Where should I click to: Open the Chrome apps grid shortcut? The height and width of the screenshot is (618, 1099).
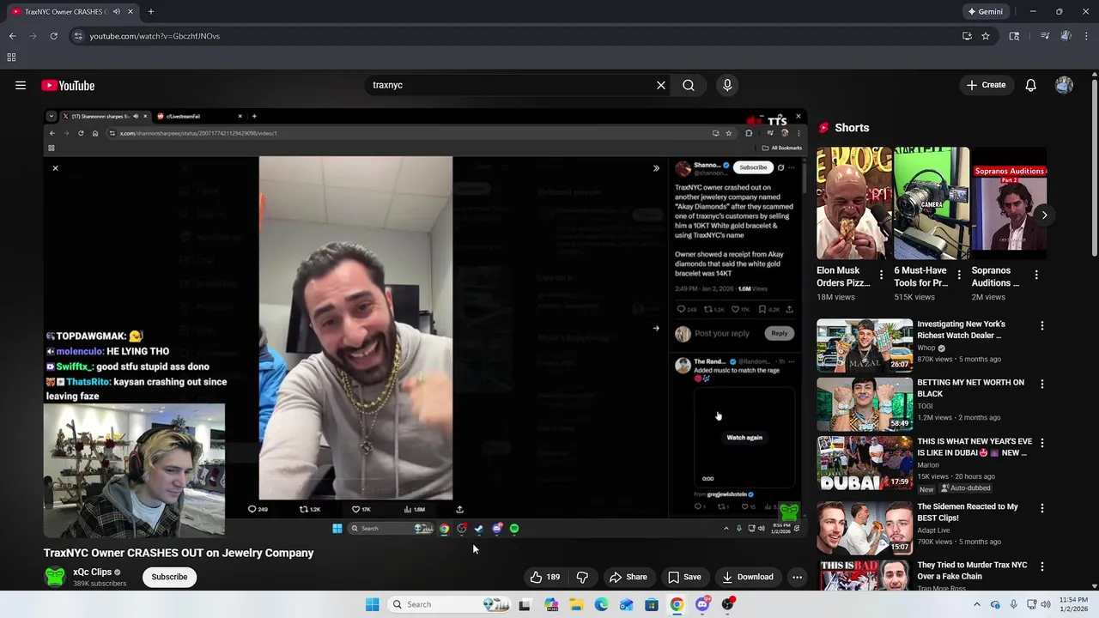coord(11,58)
